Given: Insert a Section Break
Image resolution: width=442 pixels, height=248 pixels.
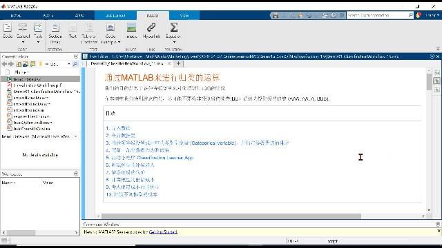Looking at the screenshot, I should click(55, 33).
